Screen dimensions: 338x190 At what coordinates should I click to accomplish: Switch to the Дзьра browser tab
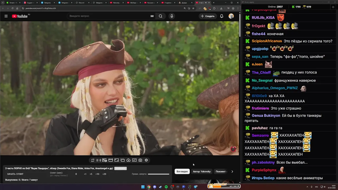coord(186,3)
